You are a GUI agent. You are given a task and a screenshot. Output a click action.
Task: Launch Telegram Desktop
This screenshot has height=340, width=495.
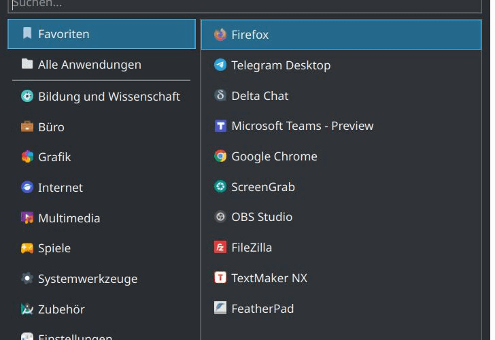[341, 65]
